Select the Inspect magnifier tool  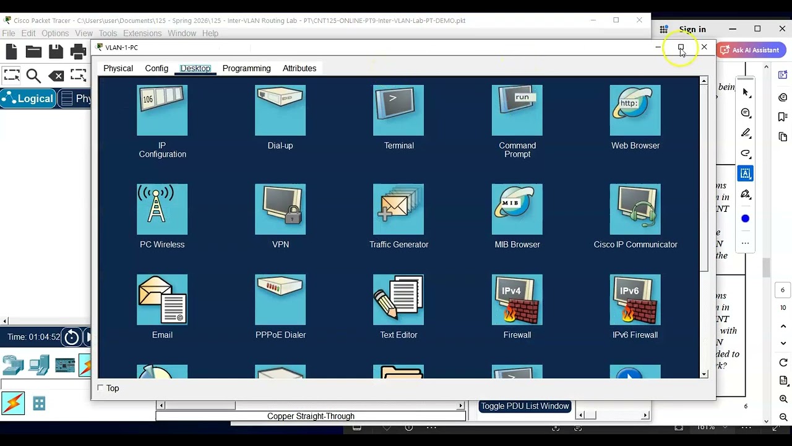tap(33, 76)
